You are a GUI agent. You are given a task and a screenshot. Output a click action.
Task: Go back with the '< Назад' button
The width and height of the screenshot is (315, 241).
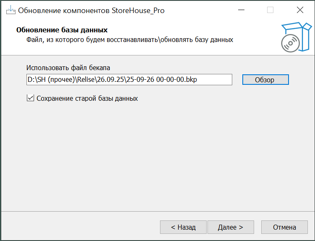183,227
